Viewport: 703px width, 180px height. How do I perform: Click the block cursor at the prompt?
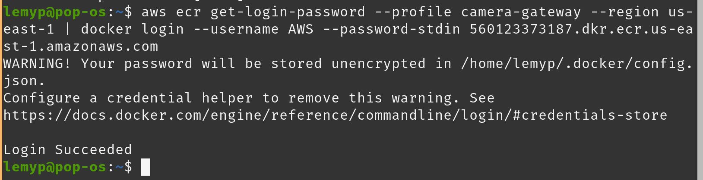[146, 167]
